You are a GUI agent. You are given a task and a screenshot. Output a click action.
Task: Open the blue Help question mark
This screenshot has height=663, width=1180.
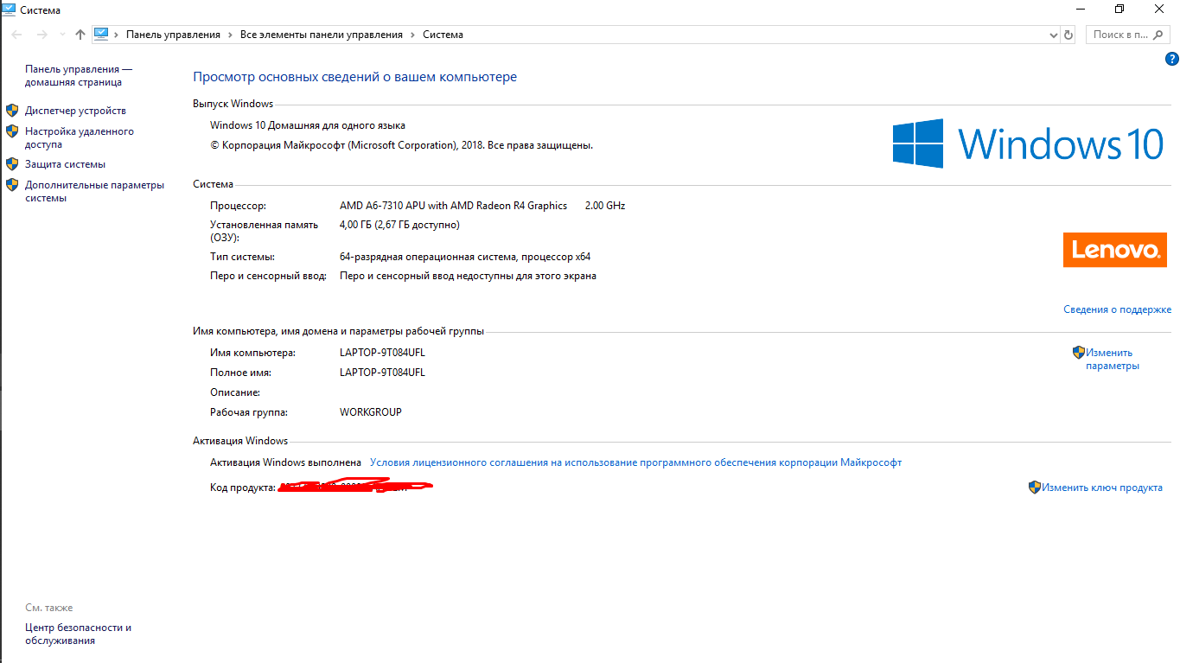click(x=1172, y=60)
